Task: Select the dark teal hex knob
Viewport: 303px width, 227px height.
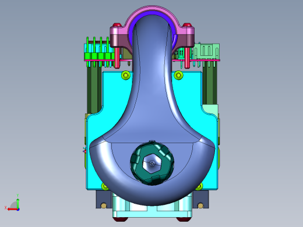Action: pos(152,164)
